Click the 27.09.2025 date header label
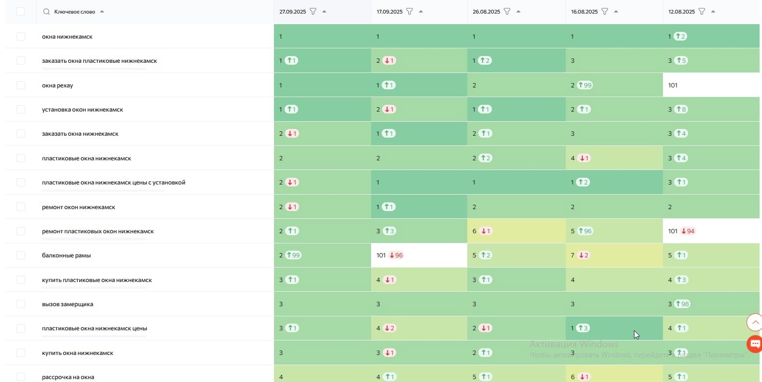The height and width of the screenshot is (382, 762). click(293, 12)
